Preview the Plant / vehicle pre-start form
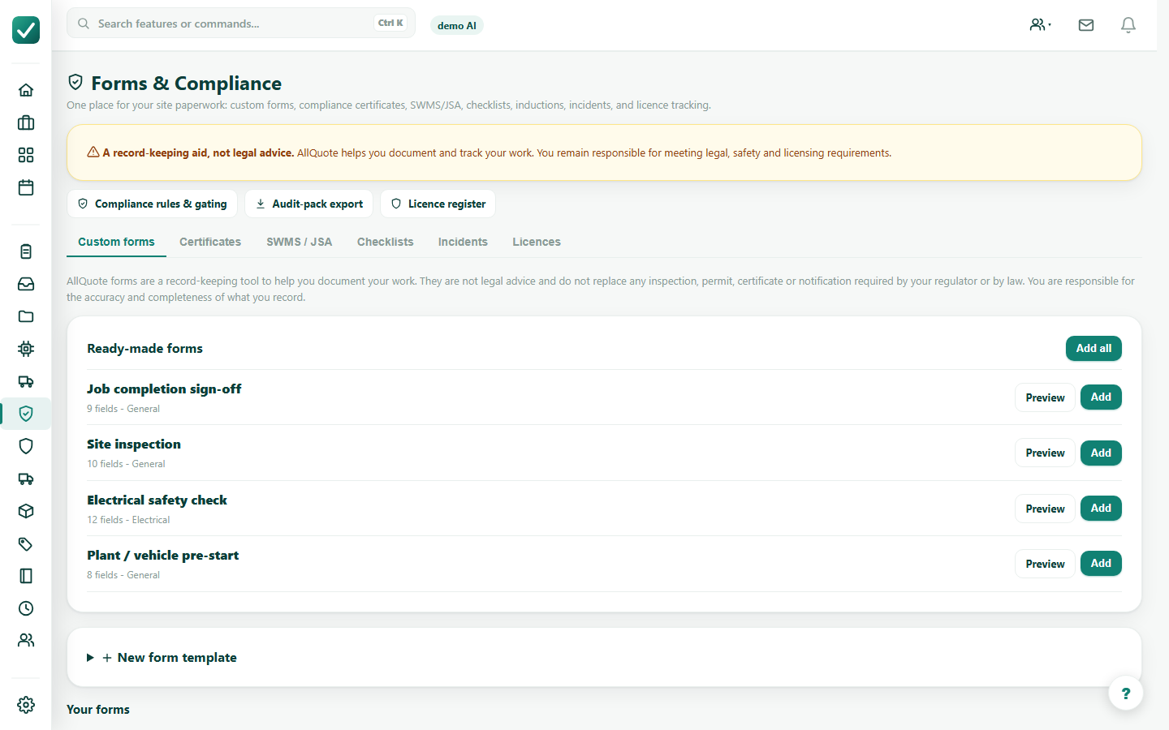Screen dimensions: 1169x730 click(1045, 564)
